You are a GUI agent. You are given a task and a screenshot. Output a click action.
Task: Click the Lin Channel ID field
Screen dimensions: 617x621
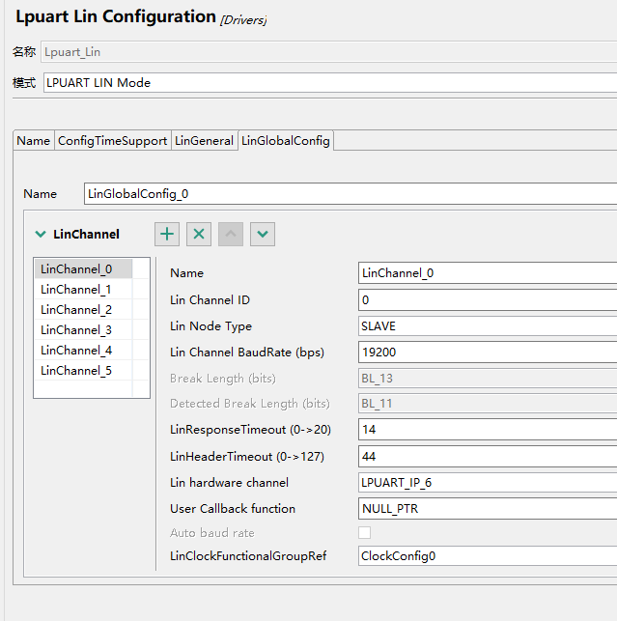click(x=487, y=300)
